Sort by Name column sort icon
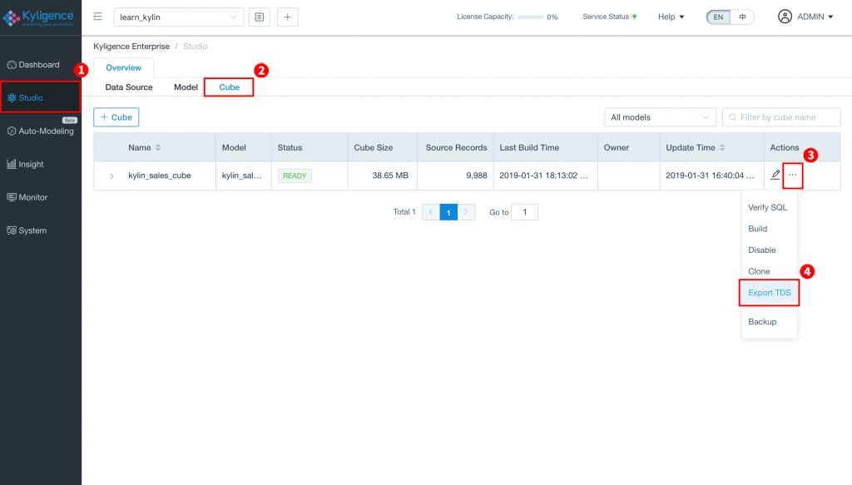Viewport: 852px width, 485px height. (x=158, y=148)
